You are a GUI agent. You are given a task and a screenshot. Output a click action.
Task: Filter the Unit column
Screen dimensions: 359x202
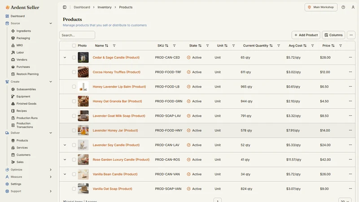coord(233,46)
